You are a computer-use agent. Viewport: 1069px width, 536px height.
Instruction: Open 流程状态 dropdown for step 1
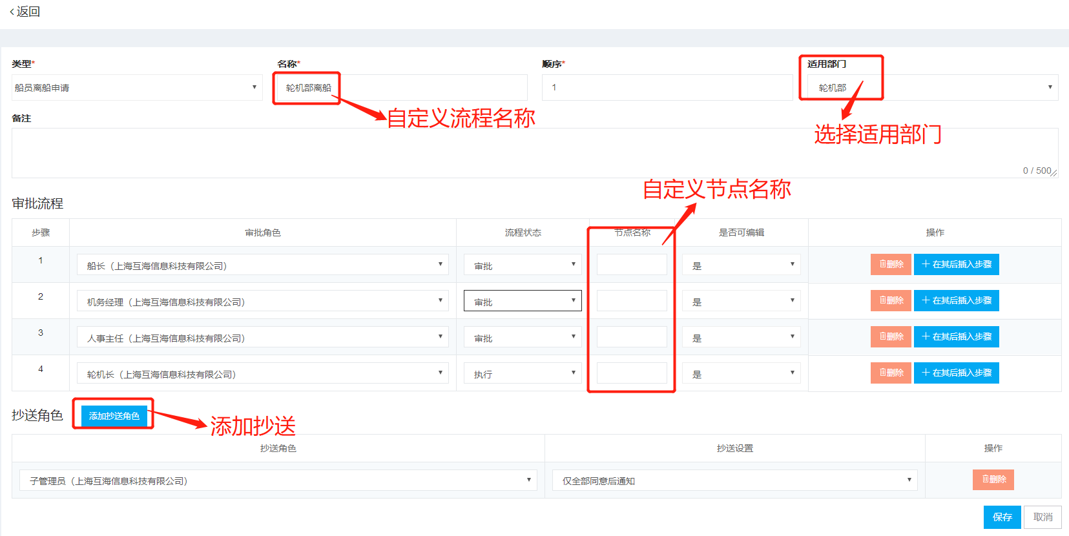(x=523, y=265)
